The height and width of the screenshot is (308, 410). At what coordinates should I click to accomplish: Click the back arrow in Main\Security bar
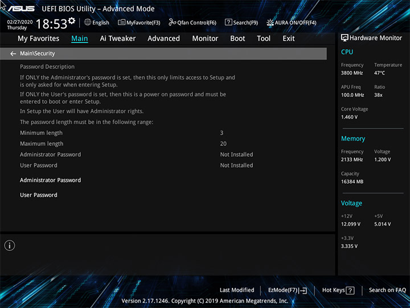[13, 54]
